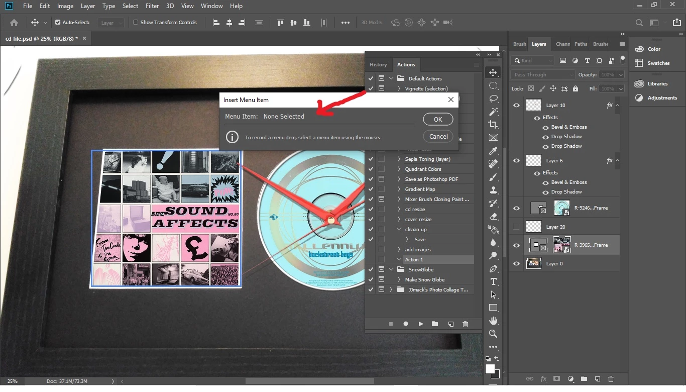The height and width of the screenshot is (392, 686).
Task: Select the Blur tool
Action: click(x=493, y=242)
